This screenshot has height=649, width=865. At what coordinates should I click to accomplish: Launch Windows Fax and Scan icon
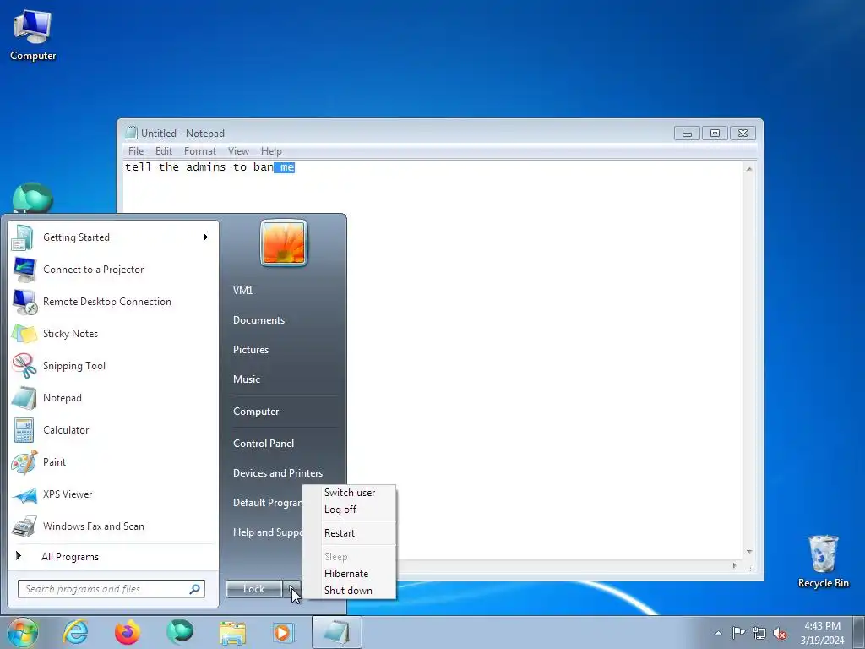click(24, 526)
